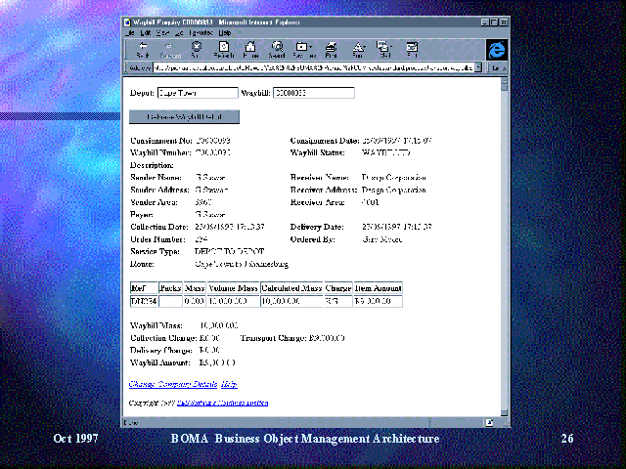
Task: Go to Home via toolbar icon
Action: 250,48
